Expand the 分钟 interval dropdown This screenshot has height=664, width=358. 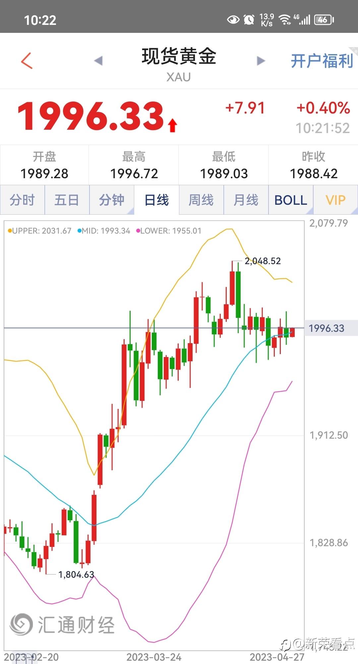click(x=112, y=200)
